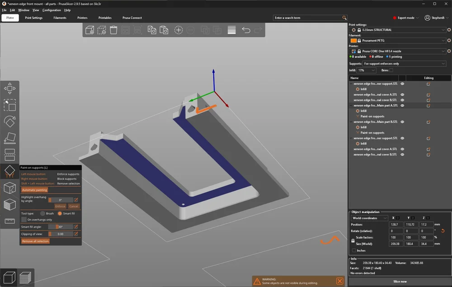Click the Undo arrow icon
This screenshot has width=452, height=287.
(246, 30)
